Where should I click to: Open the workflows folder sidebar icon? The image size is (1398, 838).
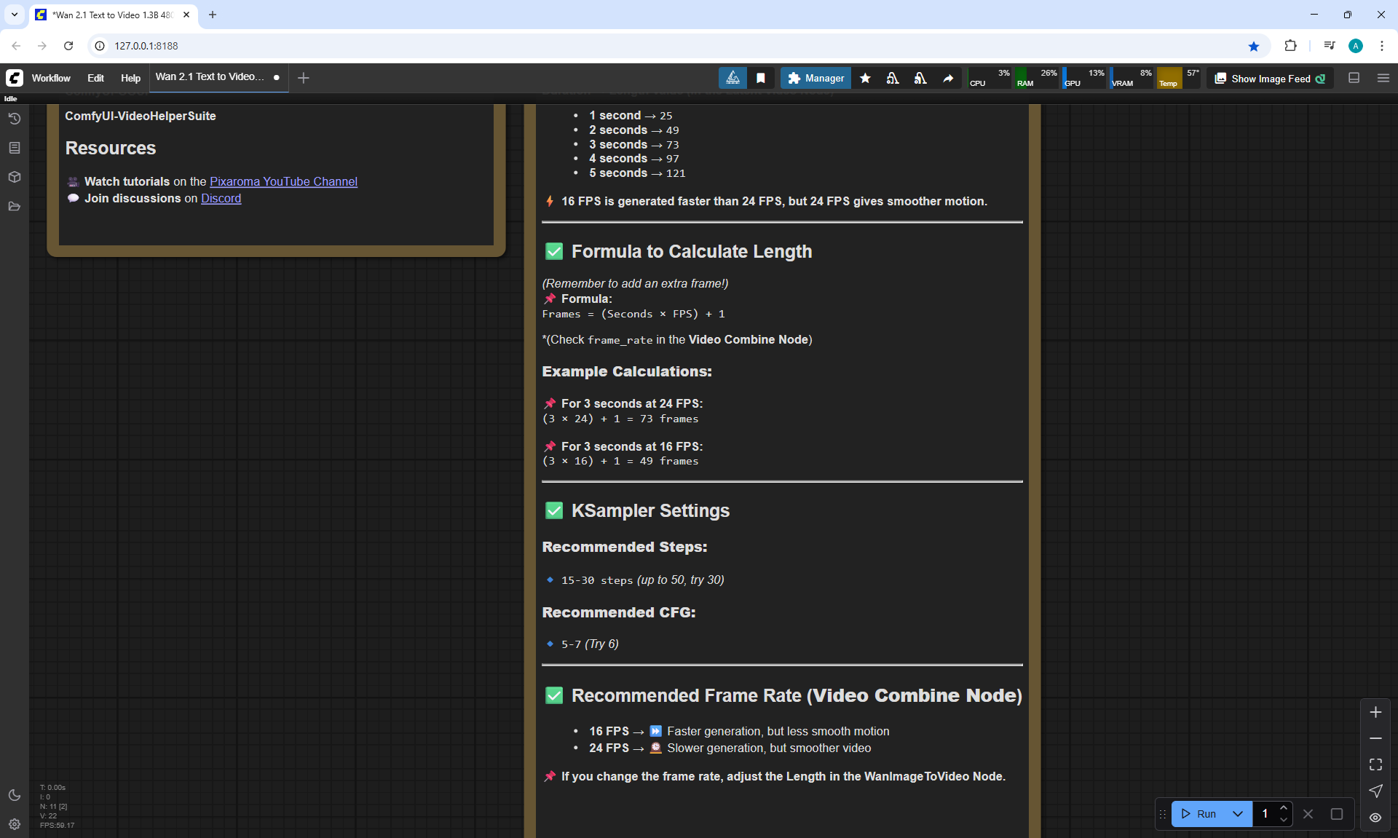15,207
